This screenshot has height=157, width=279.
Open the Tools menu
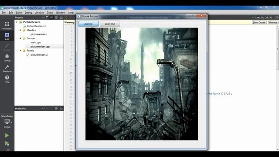pyautogui.click(x=50, y=13)
